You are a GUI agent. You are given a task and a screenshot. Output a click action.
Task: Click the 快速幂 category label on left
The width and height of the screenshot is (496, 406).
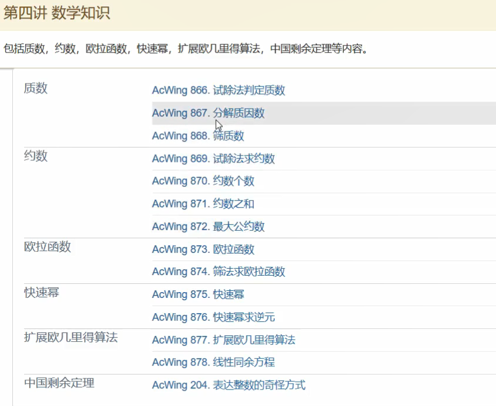click(42, 292)
